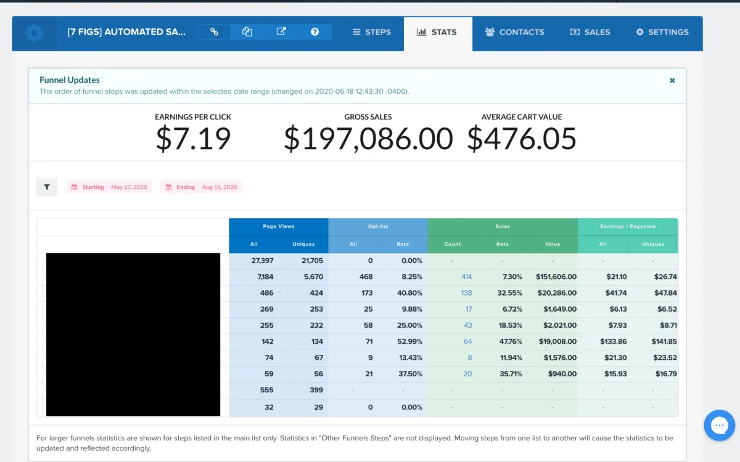The image size is (740, 462).
Task: Click the clone funnel copy icon
Action: [247, 32]
